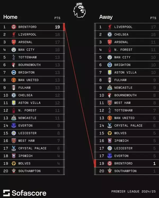Click Tottenham crest in Home table
The image size is (159, 198).
(x=14, y=57)
